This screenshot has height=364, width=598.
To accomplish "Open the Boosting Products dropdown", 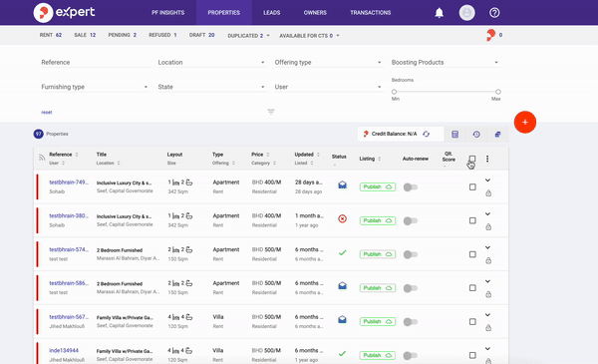I will (445, 62).
